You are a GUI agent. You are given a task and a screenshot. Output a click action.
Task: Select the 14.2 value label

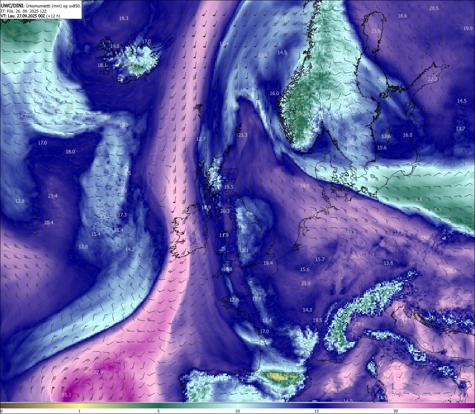[130, 250]
